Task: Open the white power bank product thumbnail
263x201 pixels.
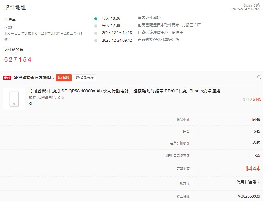Action: point(14,99)
